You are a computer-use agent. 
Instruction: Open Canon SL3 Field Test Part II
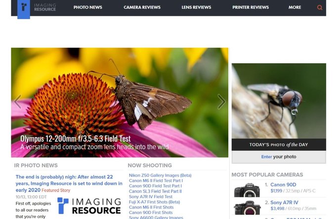tap(155, 191)
